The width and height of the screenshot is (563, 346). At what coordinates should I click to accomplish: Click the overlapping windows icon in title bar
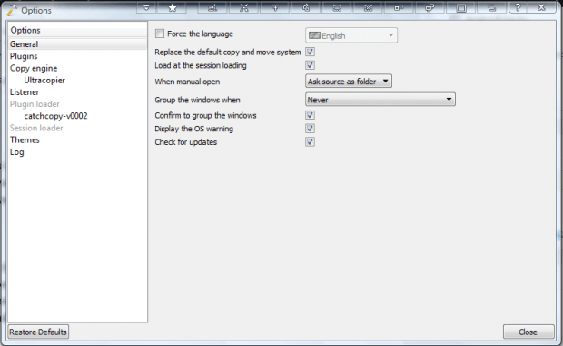[x=430, y=7]
